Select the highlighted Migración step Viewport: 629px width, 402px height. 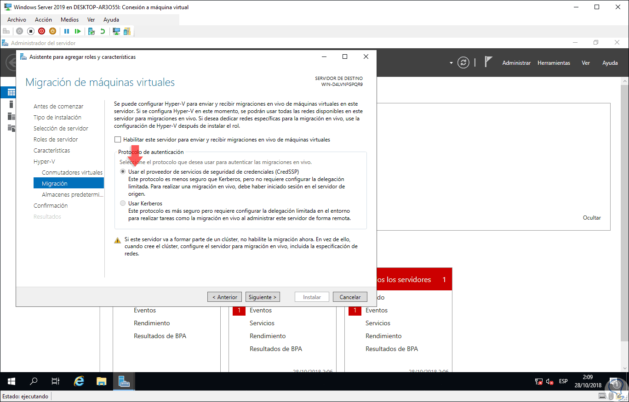69,183
